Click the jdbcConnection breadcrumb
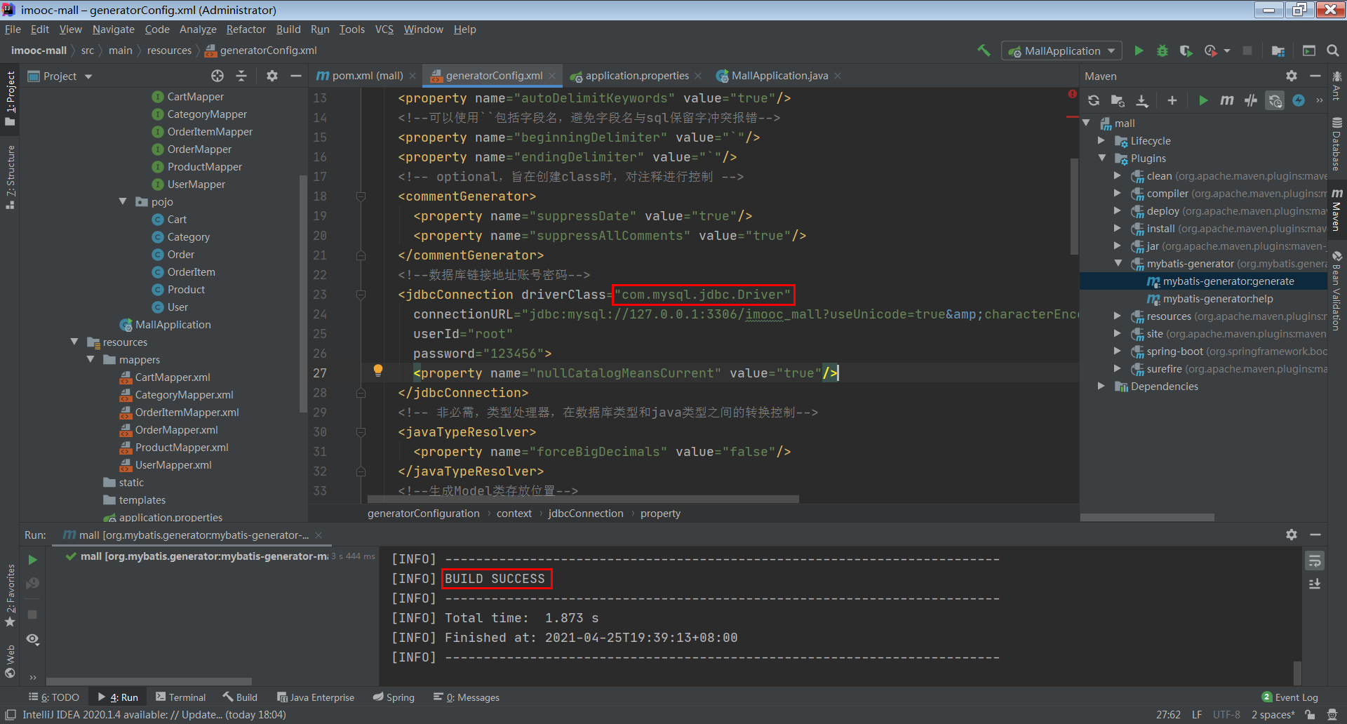The height and width of the screenshot is (724, 1347). pyautogui.click(x=585, y=513)
